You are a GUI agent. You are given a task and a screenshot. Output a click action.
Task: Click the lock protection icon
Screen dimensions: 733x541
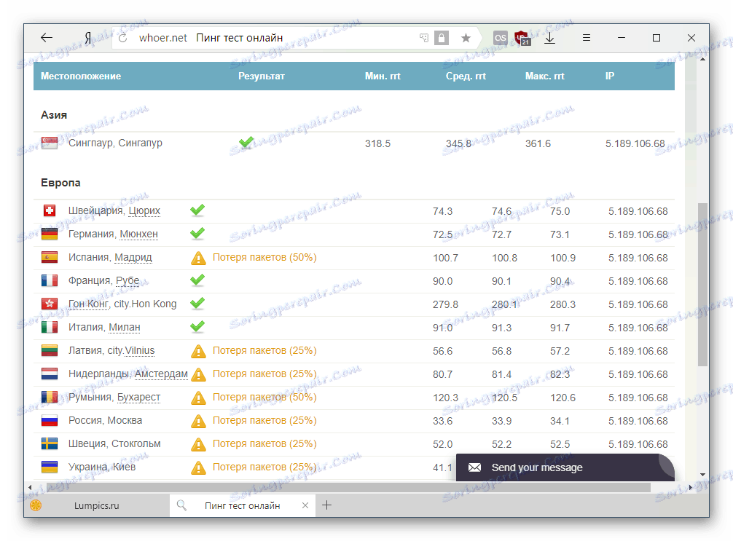(442, 38)
